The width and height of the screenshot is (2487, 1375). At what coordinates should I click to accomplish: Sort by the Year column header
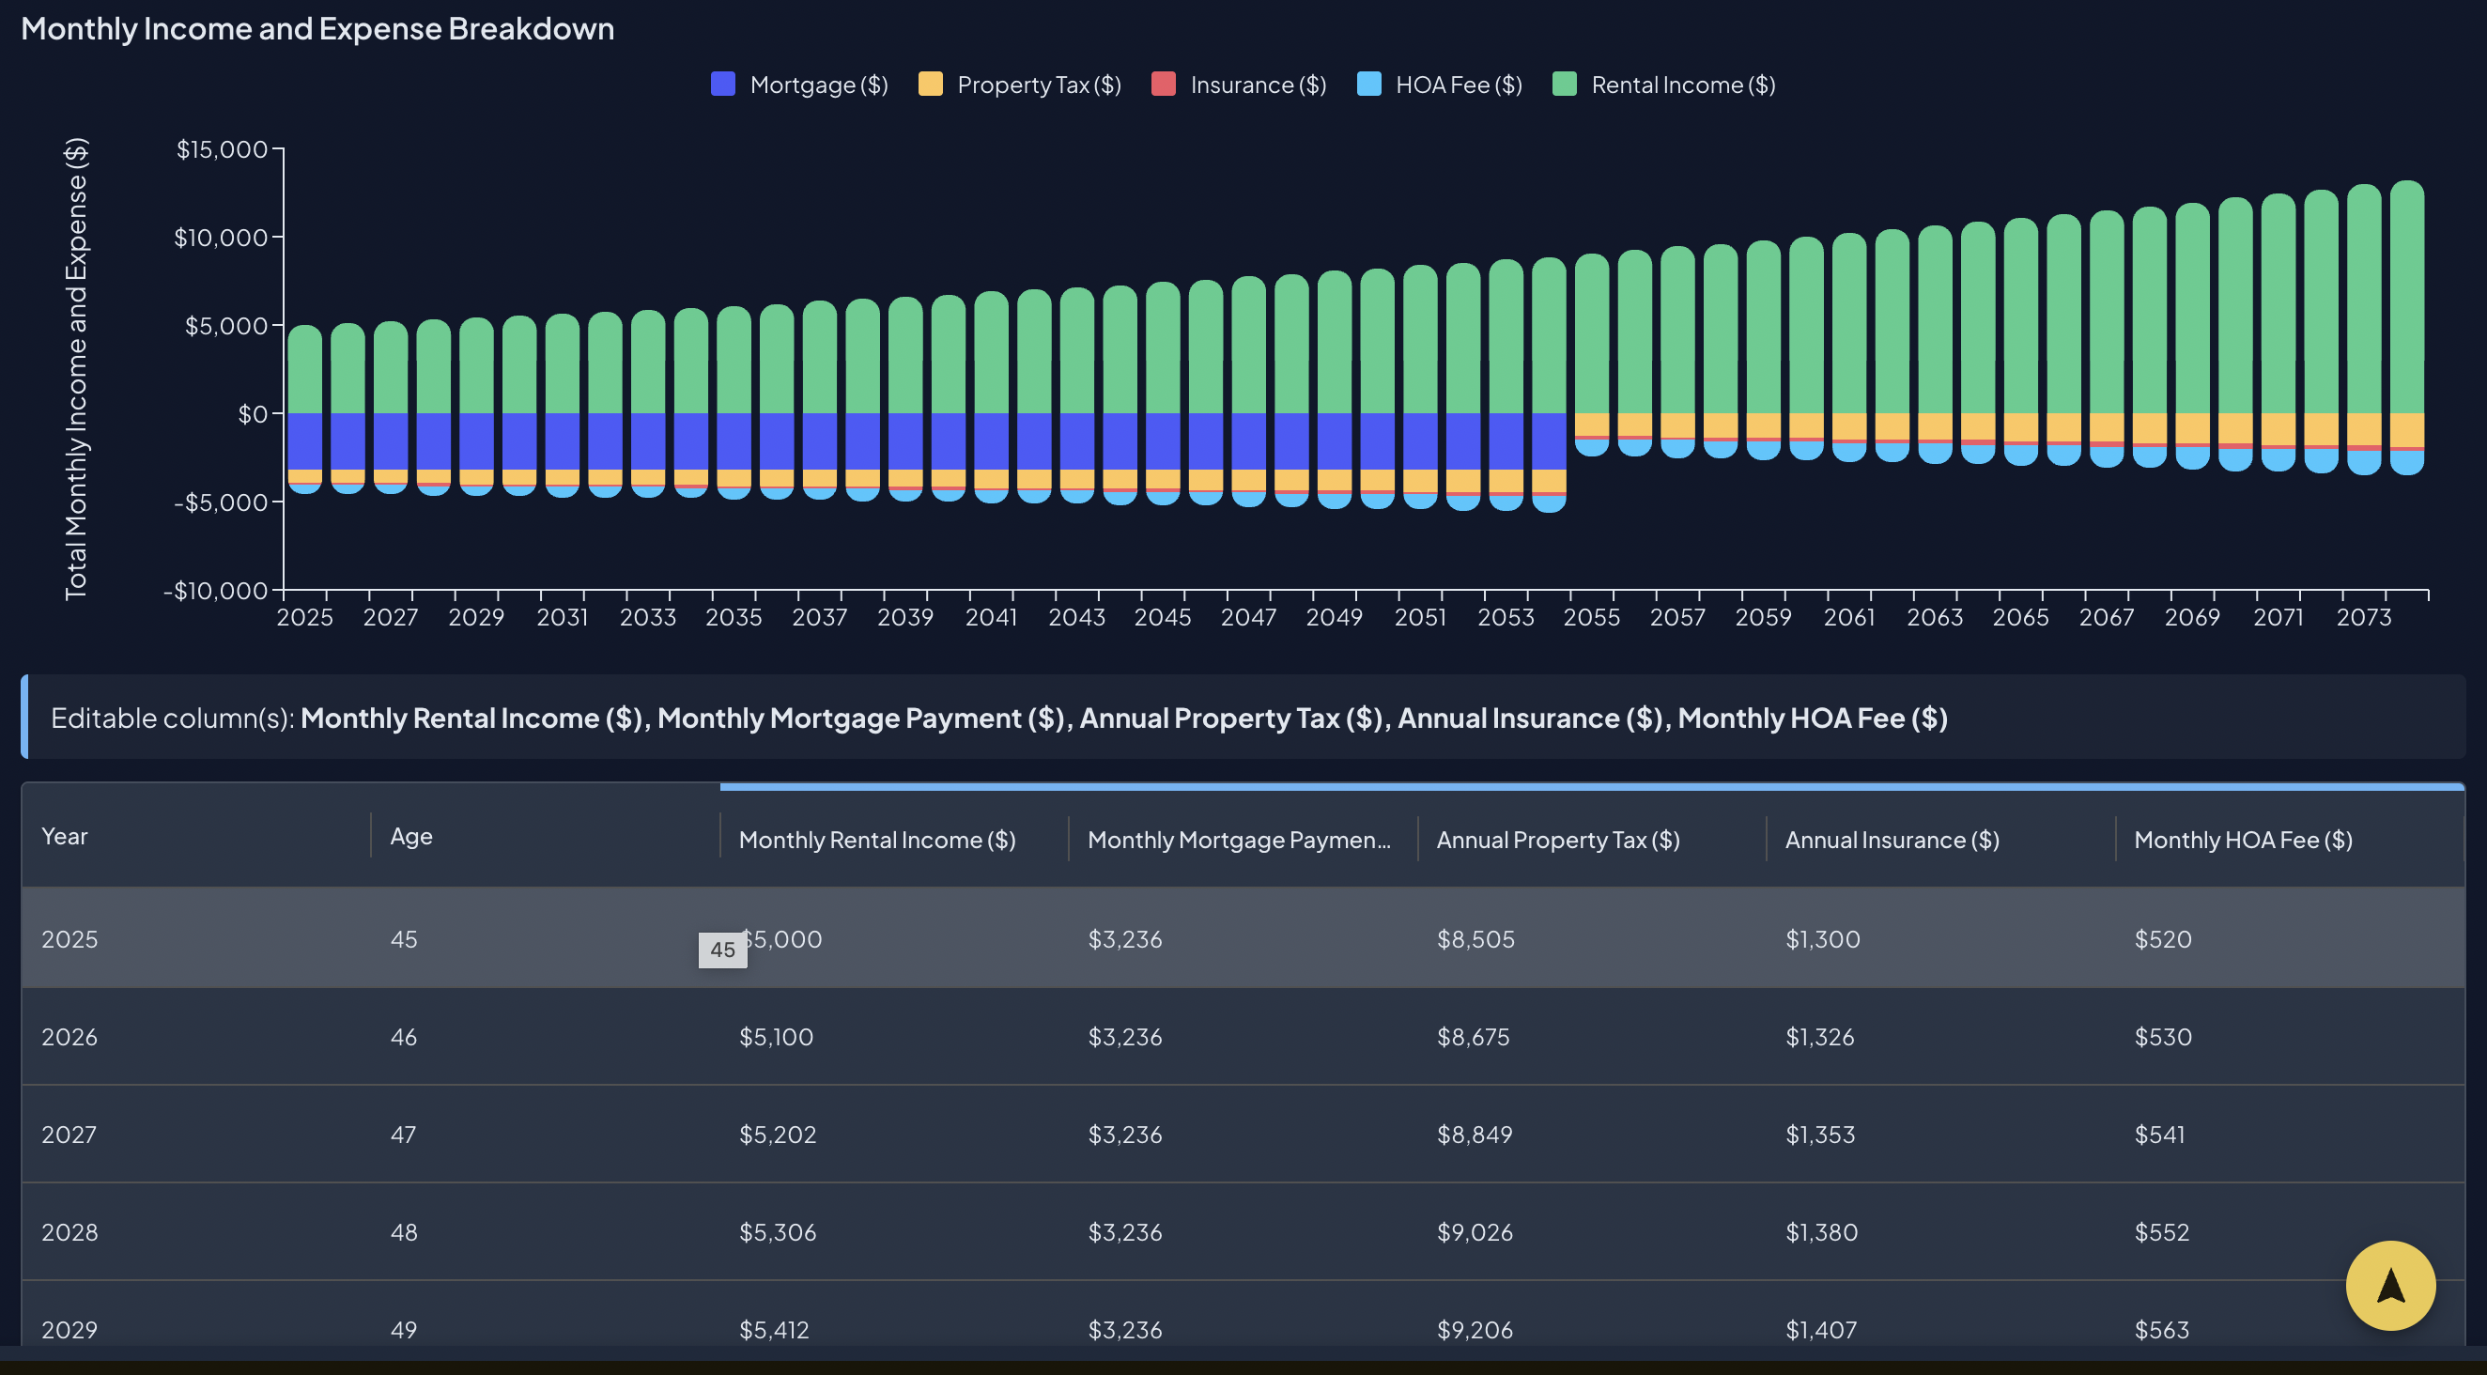click(x=65, y=836)
